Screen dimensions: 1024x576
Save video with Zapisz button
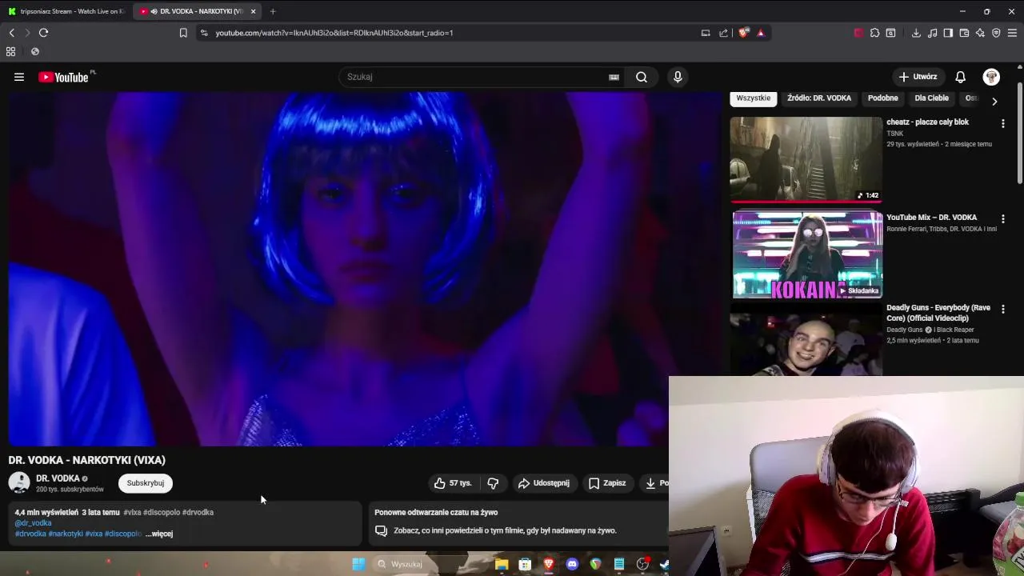click(x=607, y=483)
